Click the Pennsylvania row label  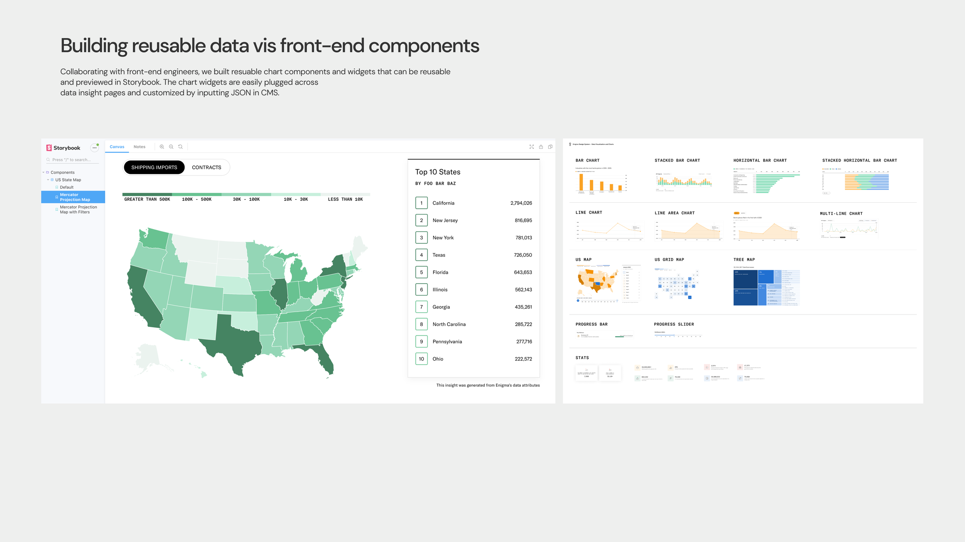tap(447, 342)
